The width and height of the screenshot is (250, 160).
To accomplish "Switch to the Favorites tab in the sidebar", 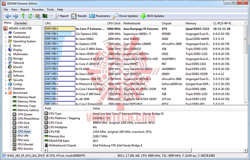I will pyautogui.click(x=21, y=23).
